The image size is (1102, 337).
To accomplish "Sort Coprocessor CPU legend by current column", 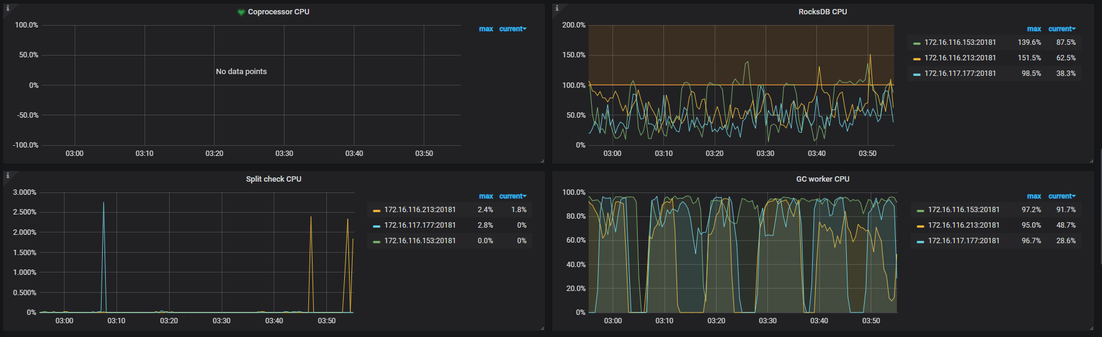I will coord(512,29).
